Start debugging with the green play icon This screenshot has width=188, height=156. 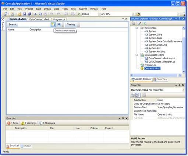(x=79, y=14)
